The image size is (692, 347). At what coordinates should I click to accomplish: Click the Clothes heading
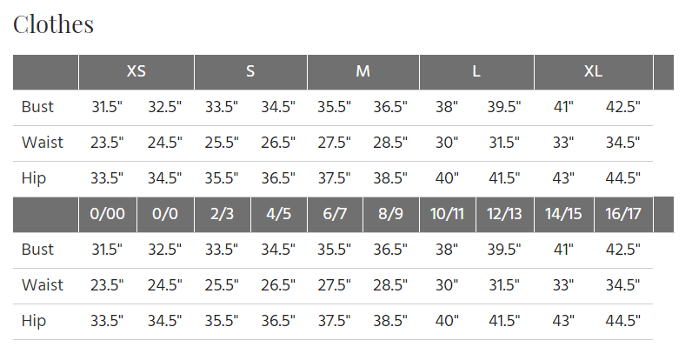[x=53, y=24]
